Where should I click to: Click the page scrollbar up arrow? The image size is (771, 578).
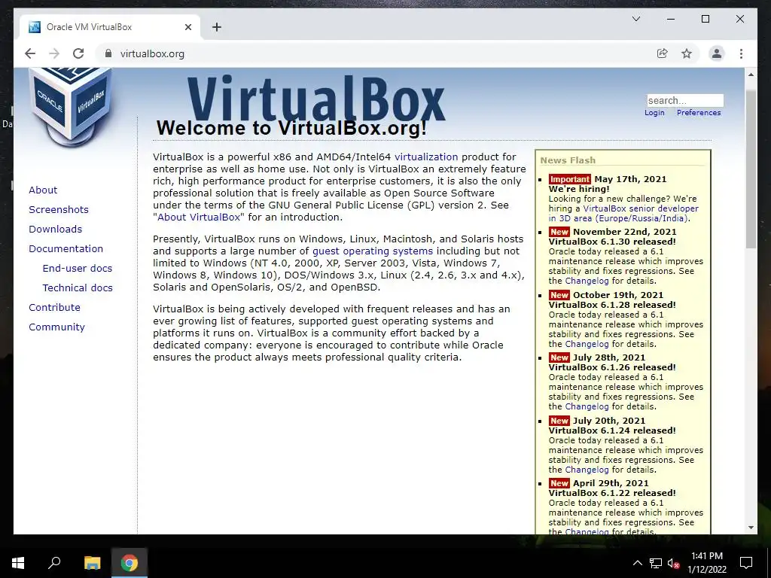751,75
